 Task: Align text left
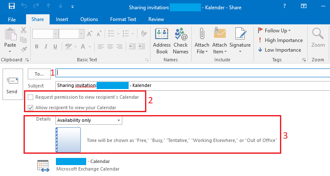101,47
